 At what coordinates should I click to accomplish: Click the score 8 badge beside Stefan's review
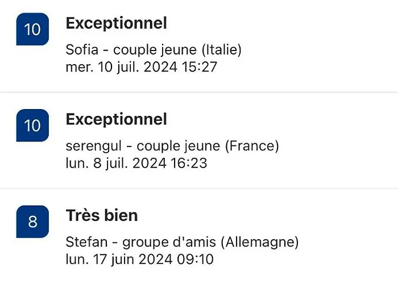tap(32, 222)
